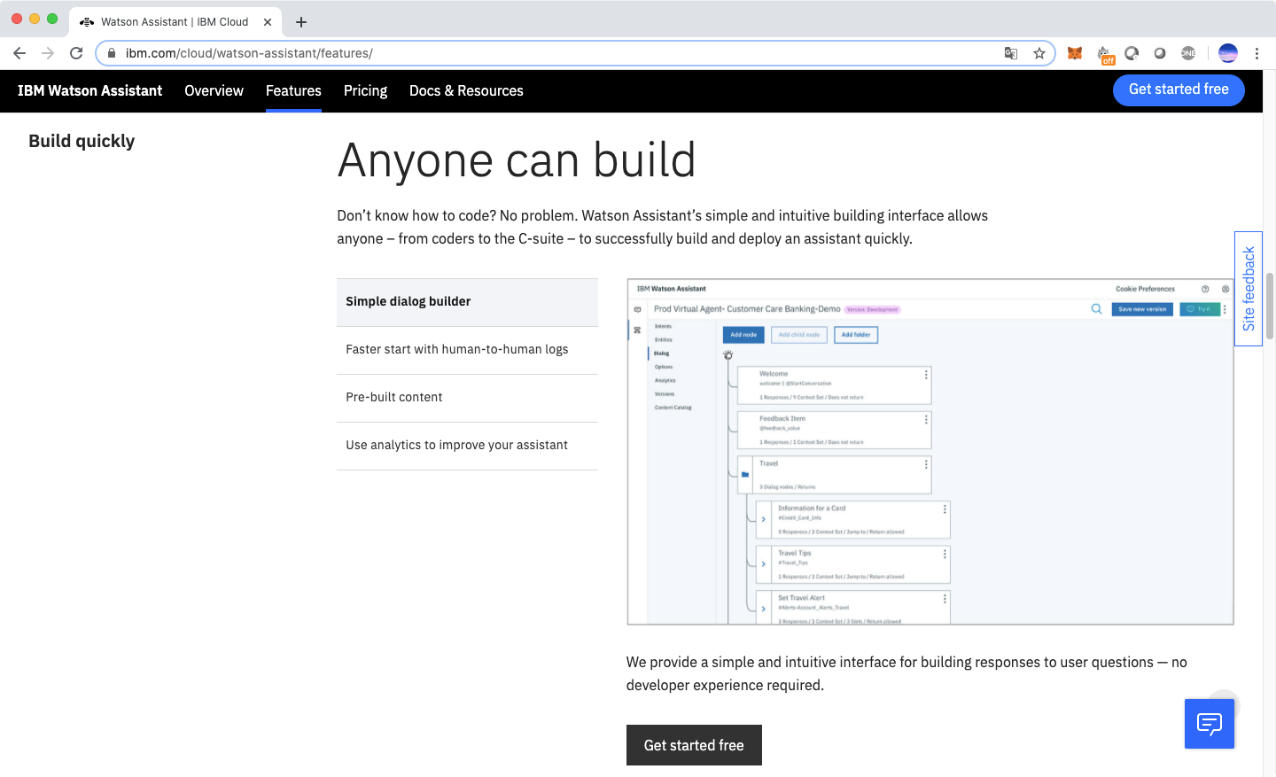
Task: Reload the current page
Action: point(76,53)
